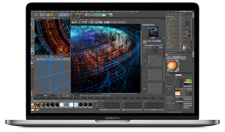Open Picture Viewer zoom percentage dropdown
Screen dimensions: 225x132
click(75, 96)
